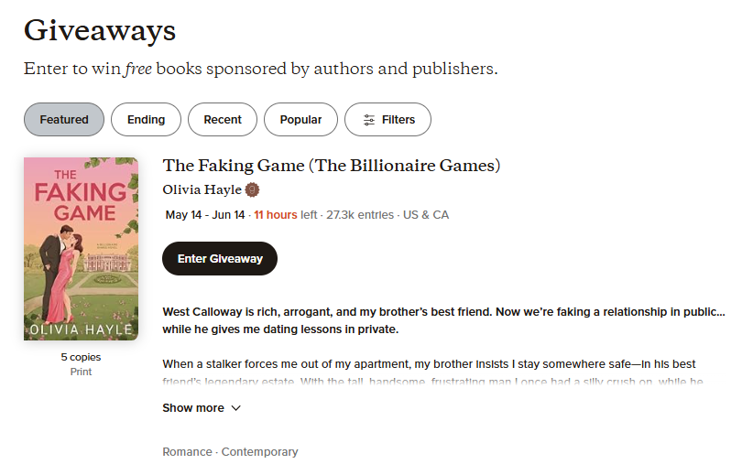
Task: Click the US & CA availability text
Action: pyautogui.click(x=426, y=215)
